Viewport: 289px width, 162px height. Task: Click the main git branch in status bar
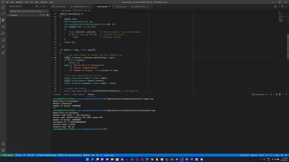coord(19,155)
